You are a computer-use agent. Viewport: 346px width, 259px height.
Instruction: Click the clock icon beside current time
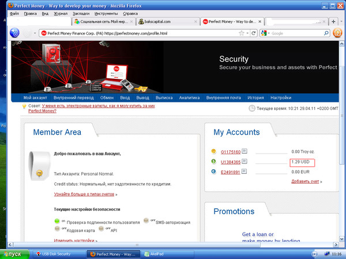click(252, 108)
